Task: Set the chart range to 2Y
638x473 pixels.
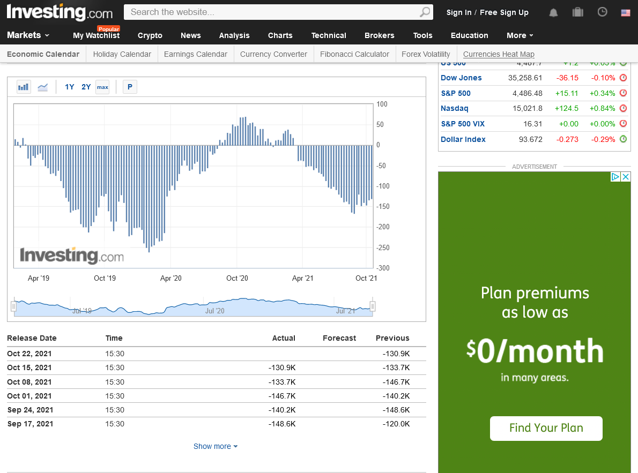Action: 86,87
